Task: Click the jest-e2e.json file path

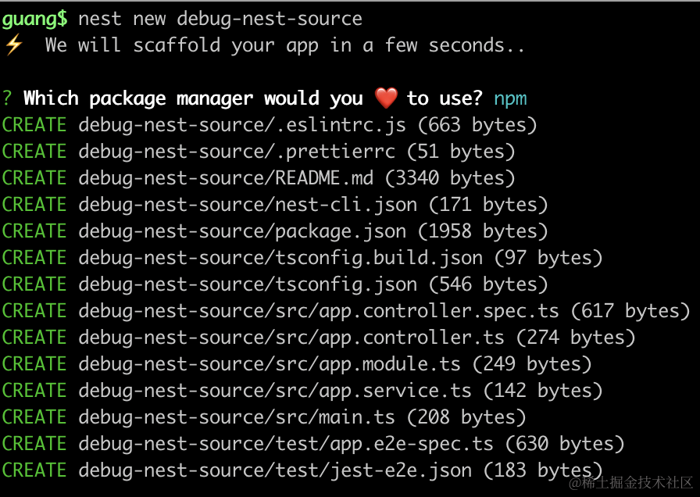Action: coord(275,470)
